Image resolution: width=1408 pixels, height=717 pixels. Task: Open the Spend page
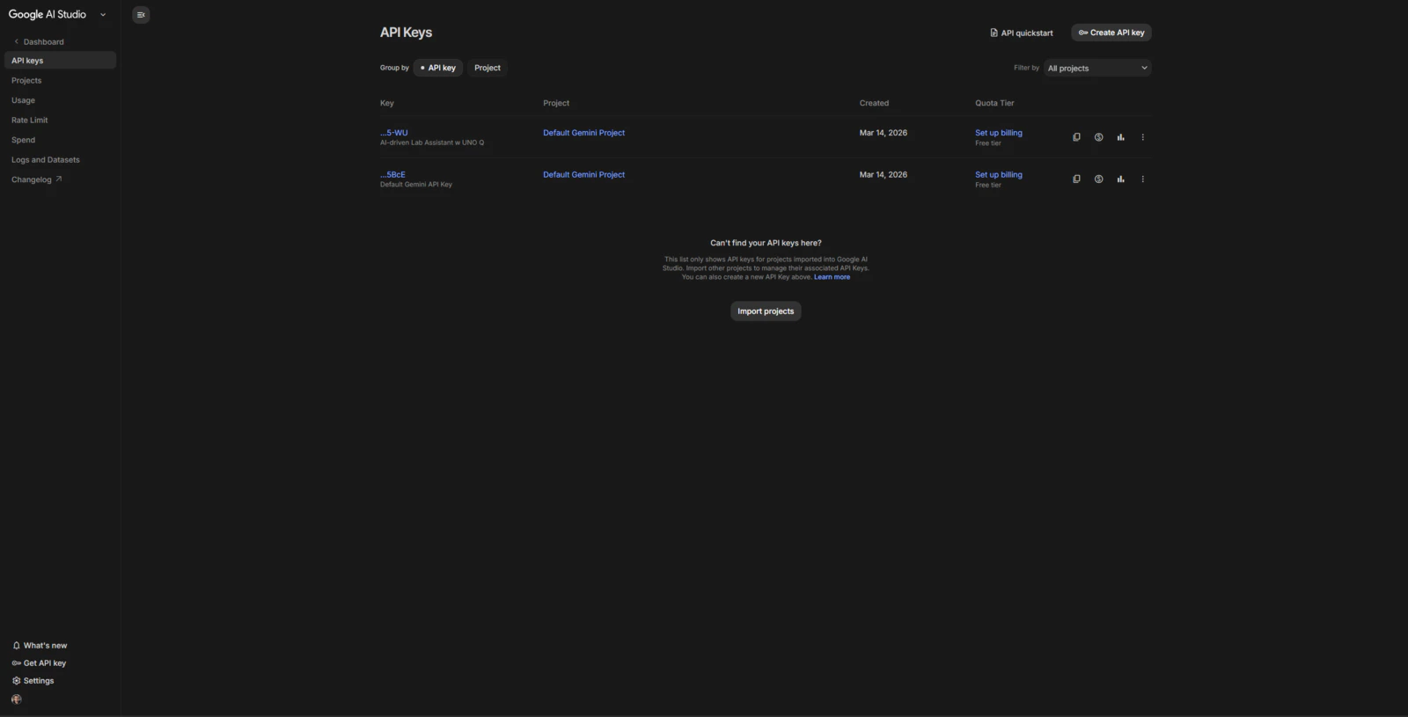pos(24,140)
